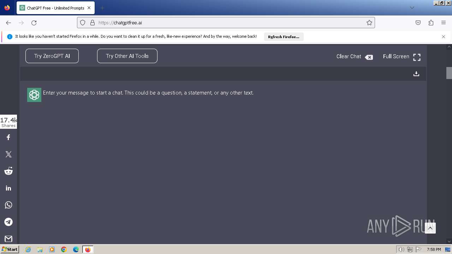Go back in Firefox
This screenshot has height=254, width=452.
click(8, 23)
